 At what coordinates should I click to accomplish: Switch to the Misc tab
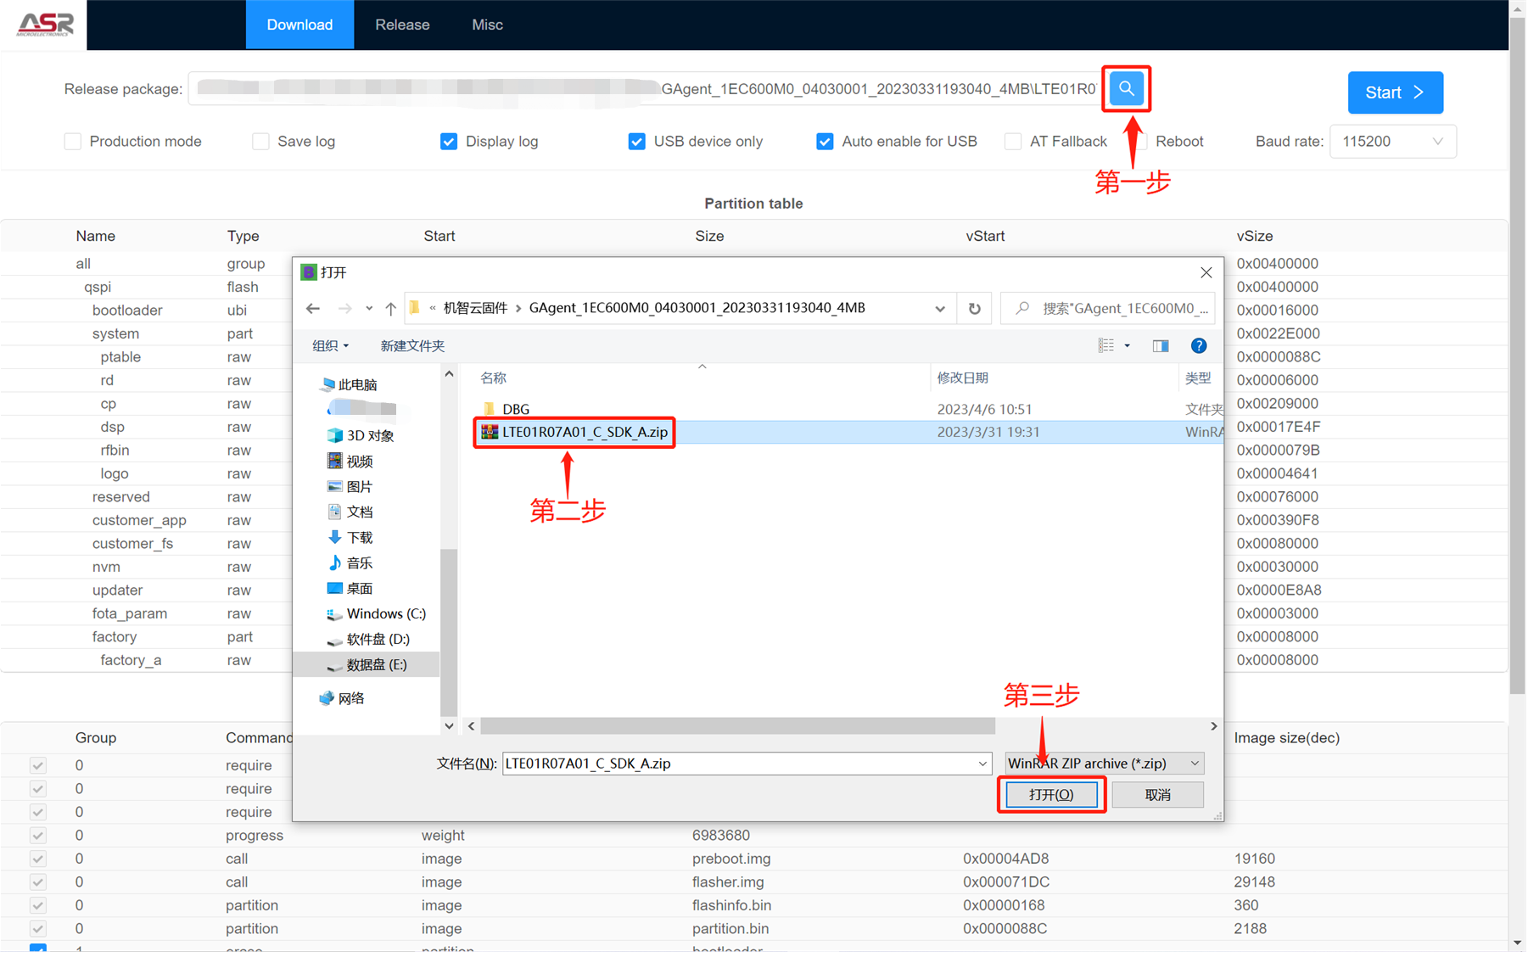click(x=487, y=25)
